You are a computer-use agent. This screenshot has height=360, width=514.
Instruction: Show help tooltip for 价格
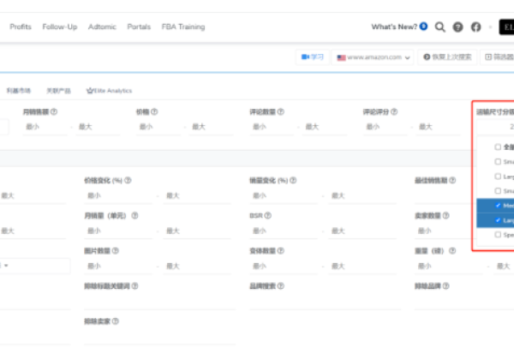click(154, 111)
